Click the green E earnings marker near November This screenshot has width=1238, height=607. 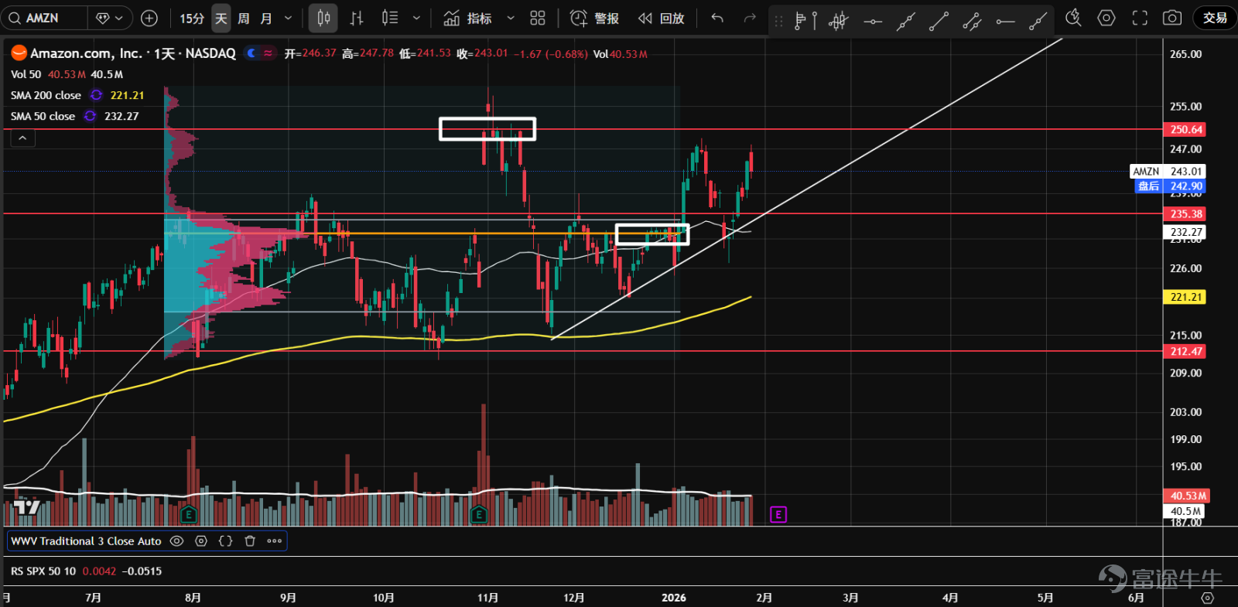(479, 514)
